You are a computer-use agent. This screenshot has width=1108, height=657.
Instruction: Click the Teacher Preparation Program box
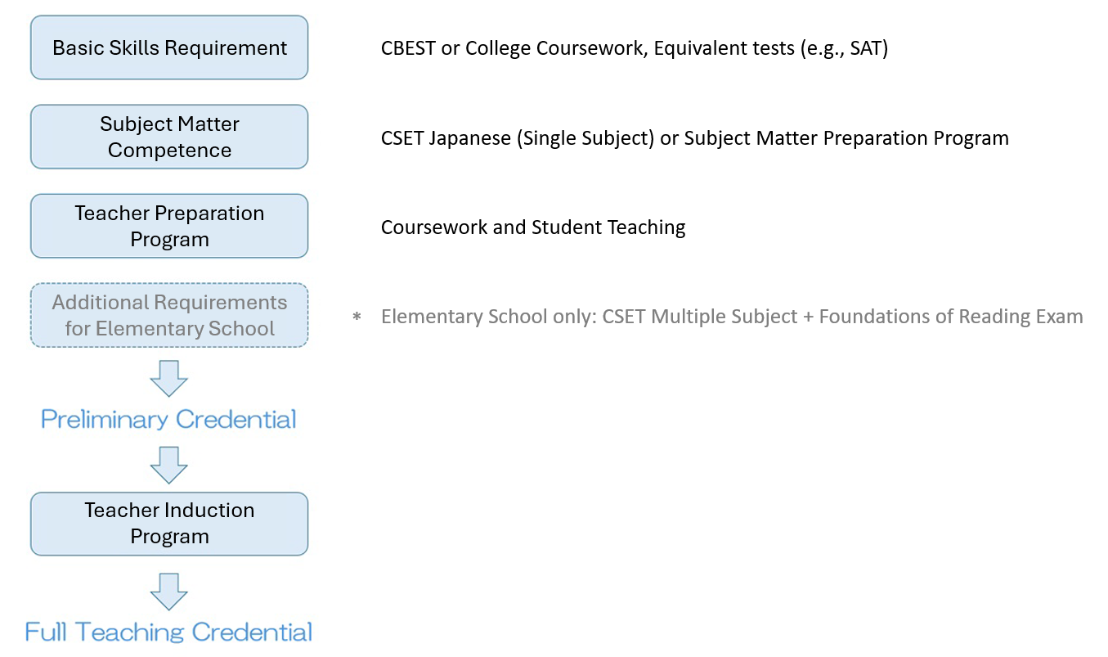tap(169, 226)
